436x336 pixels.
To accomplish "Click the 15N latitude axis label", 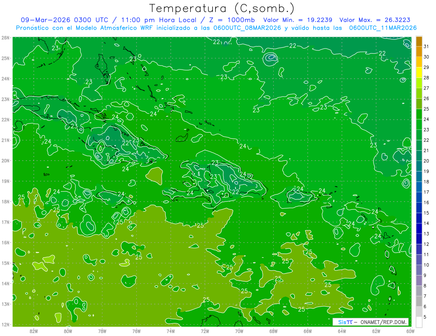I will pyautogui.click(x=5, y=263).
